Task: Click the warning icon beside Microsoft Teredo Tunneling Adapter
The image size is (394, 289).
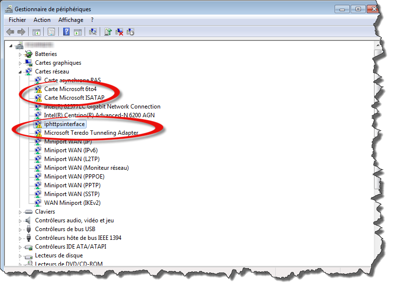Action: point(38,133)
